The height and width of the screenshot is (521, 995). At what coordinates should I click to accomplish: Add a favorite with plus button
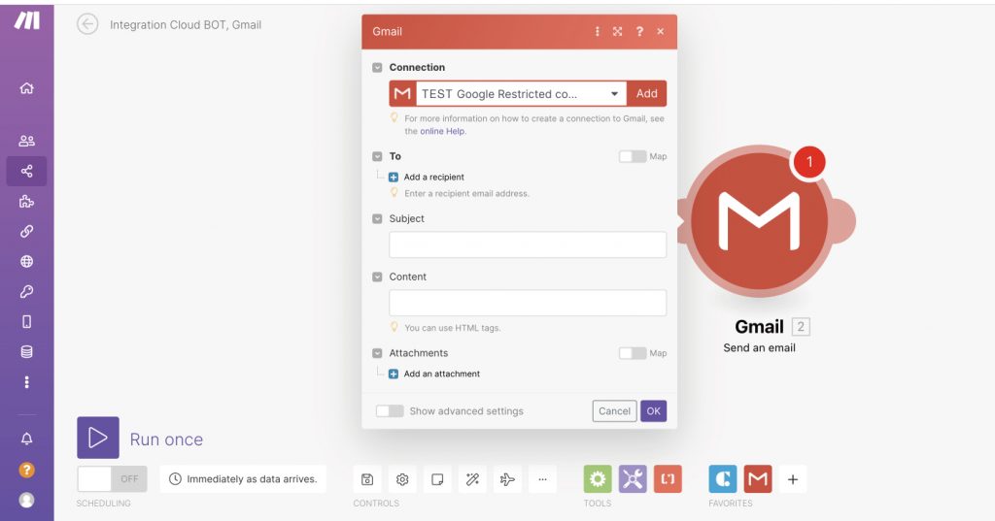[793, 479]
